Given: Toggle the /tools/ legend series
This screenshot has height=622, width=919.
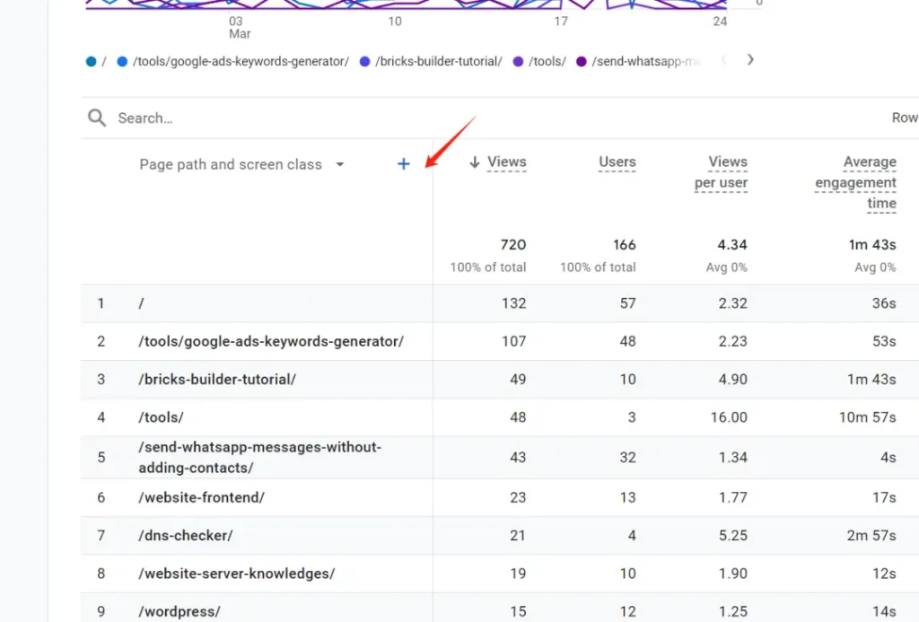Looking at the screenshot, I should [x=547, y=61].
